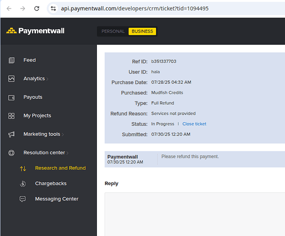Expand the Marketing tools chevron
This screenshot has height=236, width=285.
tap(63, 135)
